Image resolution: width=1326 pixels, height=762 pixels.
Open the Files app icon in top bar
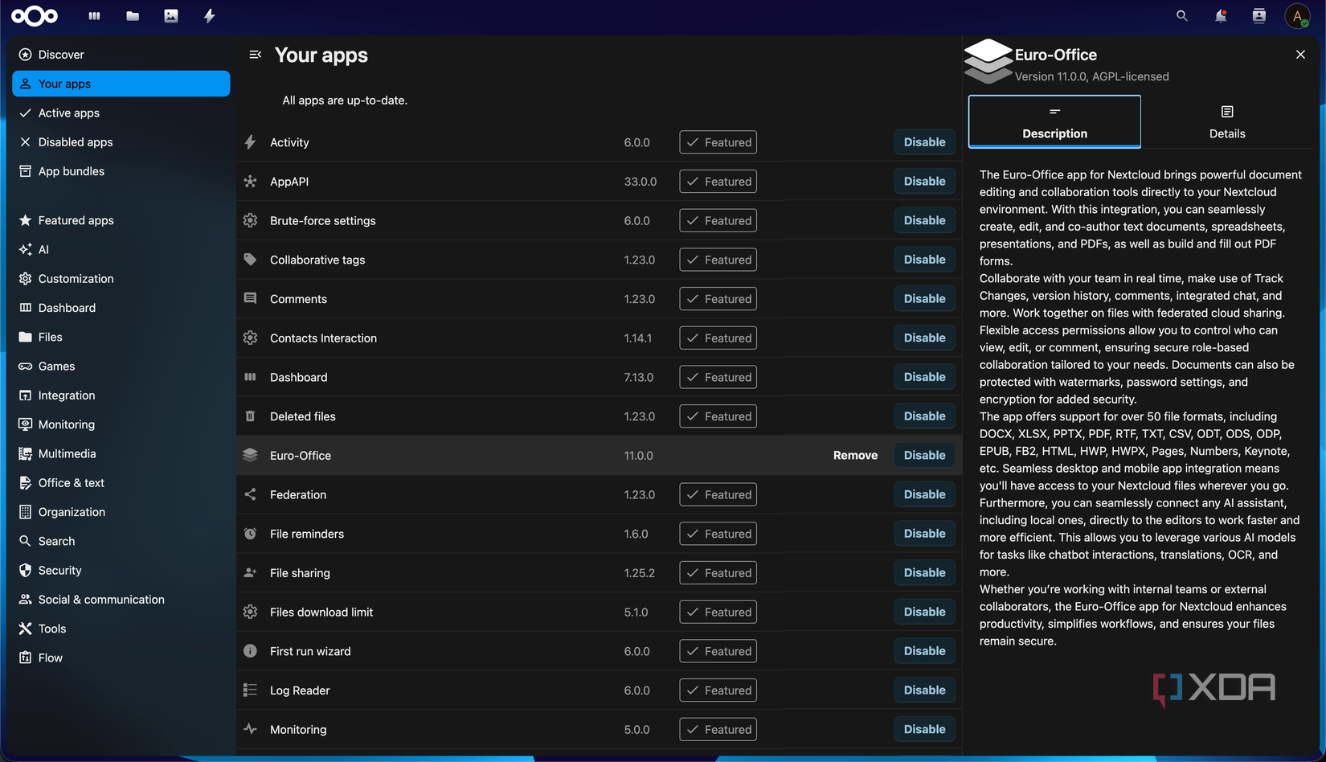133,16
